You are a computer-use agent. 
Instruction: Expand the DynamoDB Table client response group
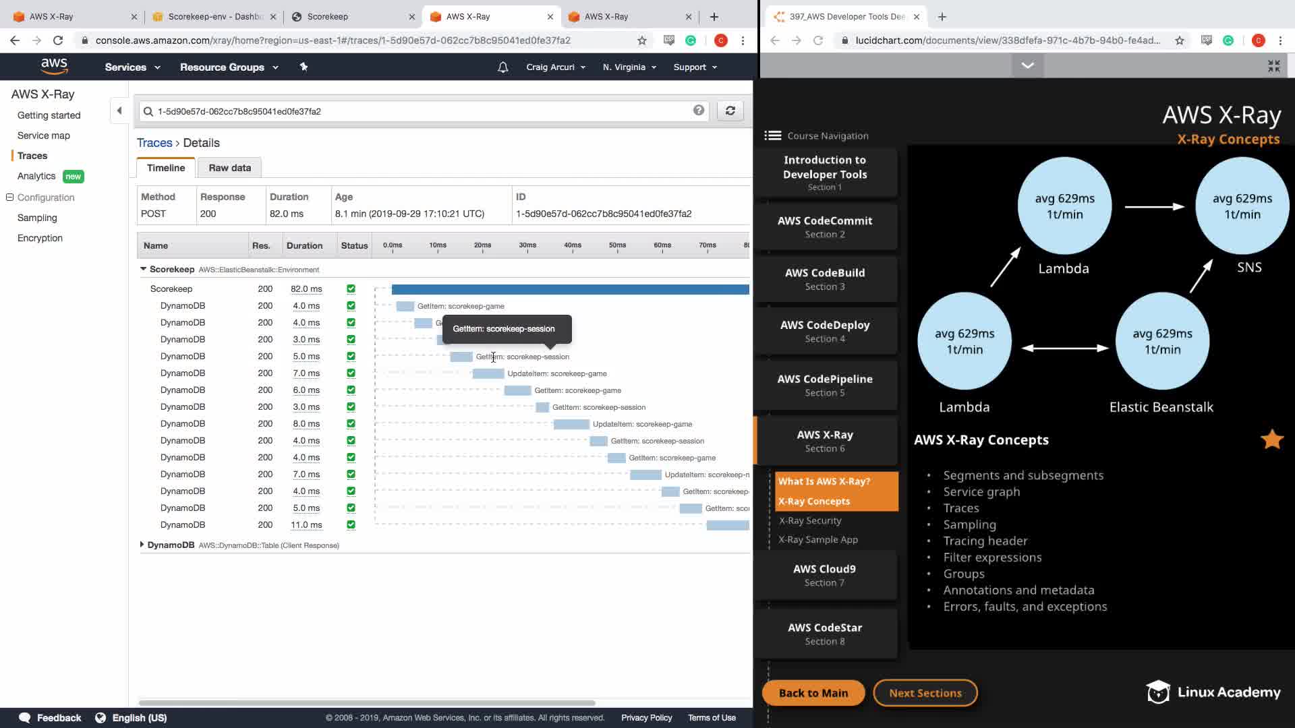point(142,545)
